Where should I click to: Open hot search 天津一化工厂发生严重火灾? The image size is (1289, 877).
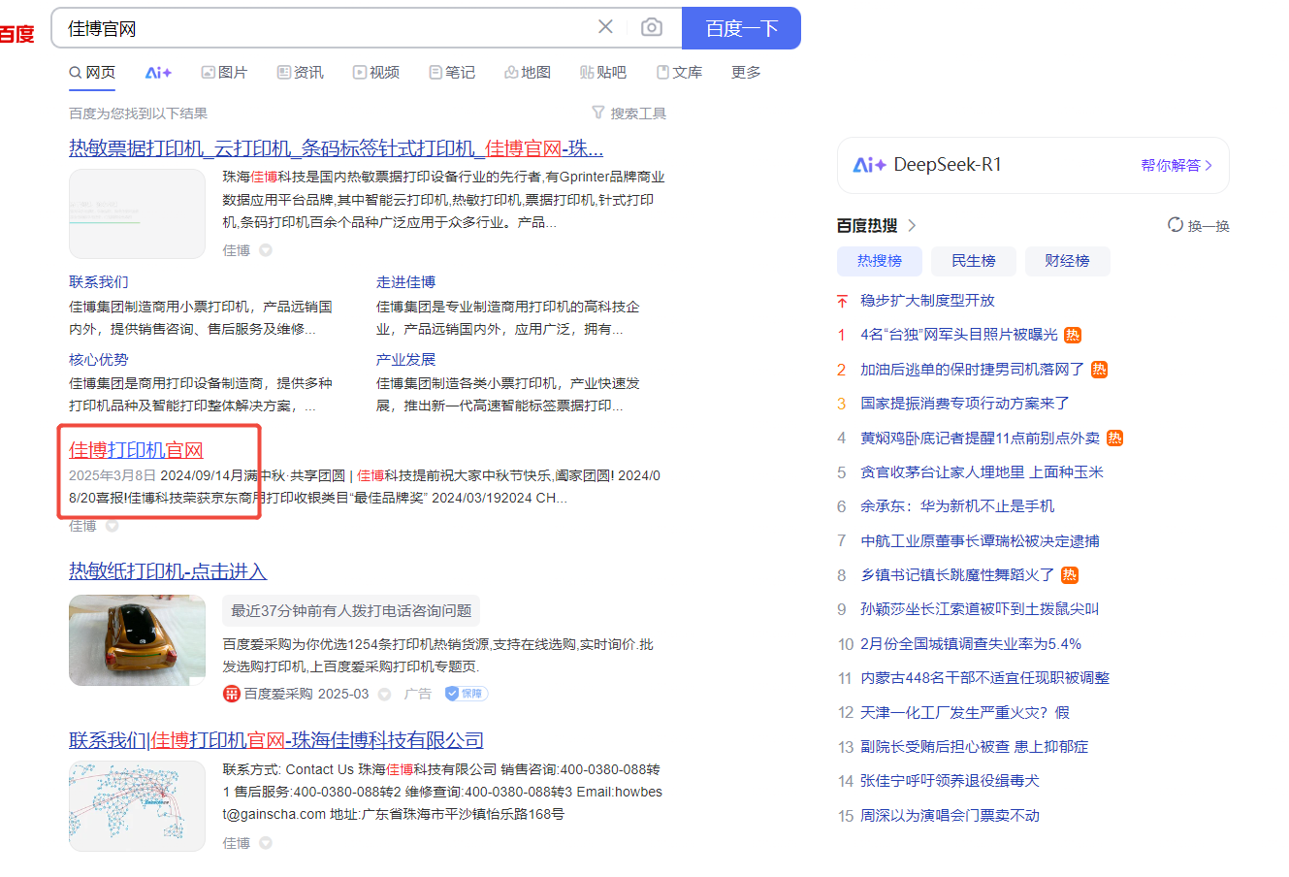click(x=964, y=712)
